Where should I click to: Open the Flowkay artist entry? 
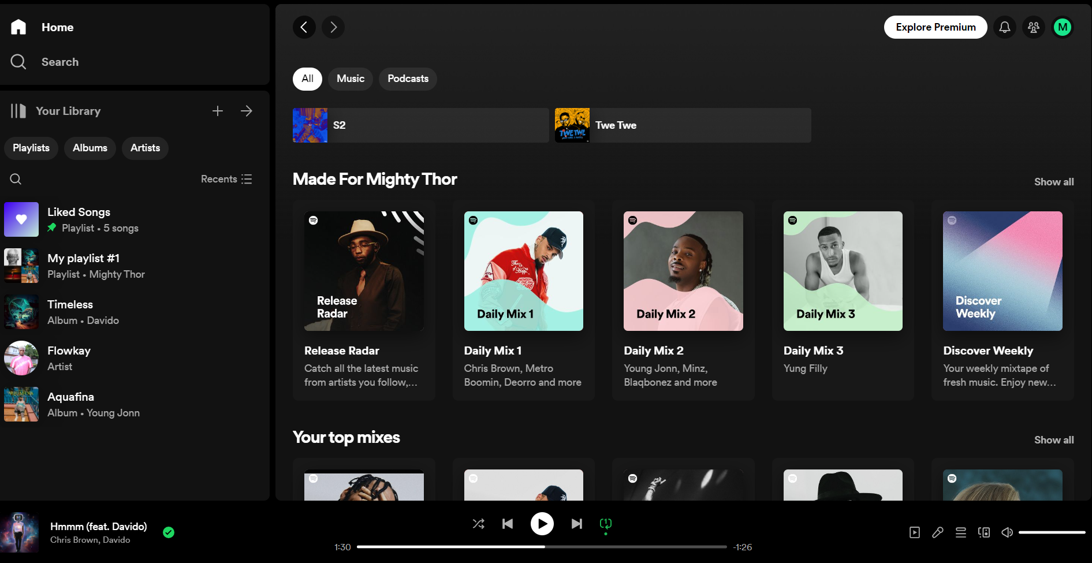135,358
